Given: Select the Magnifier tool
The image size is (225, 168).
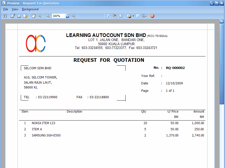Looking at the screenshot, I should click(40, 16).
